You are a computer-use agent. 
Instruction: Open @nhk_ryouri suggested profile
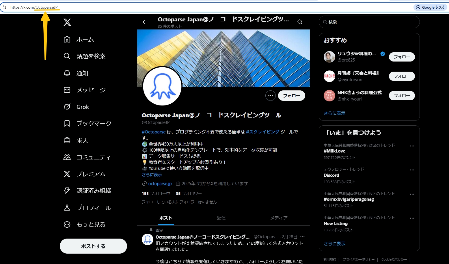click(x=350, y=99)
